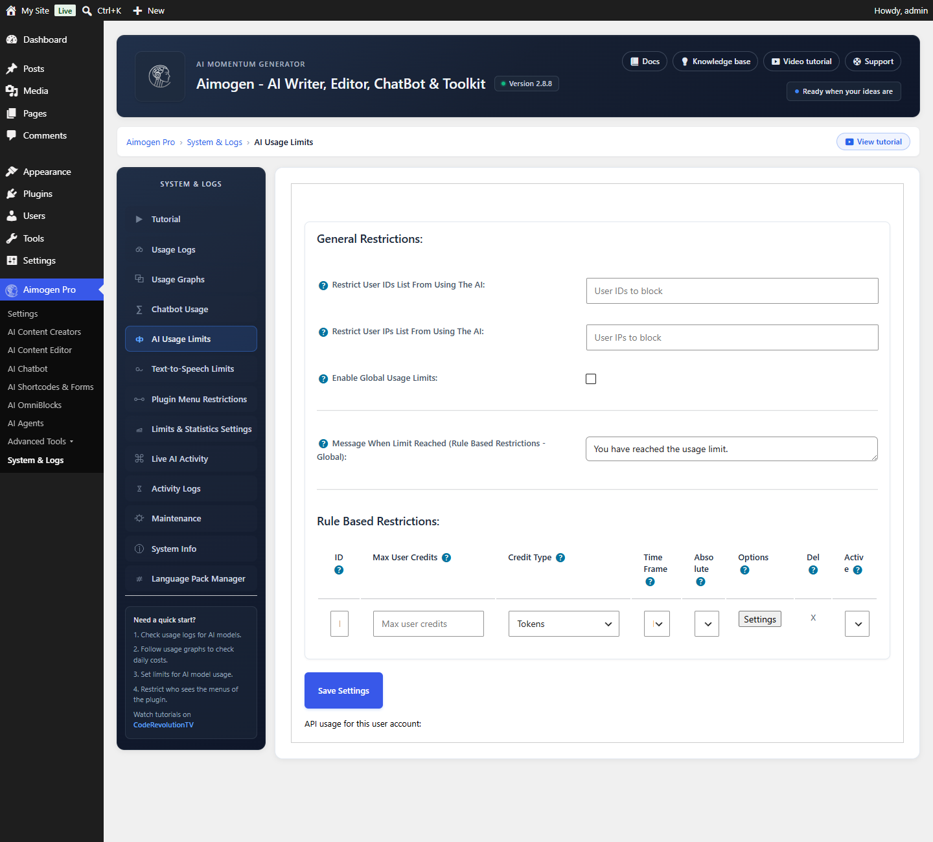Open Maintenance menu item
Viewport: 933px width, 842px height.
point(191,518)
